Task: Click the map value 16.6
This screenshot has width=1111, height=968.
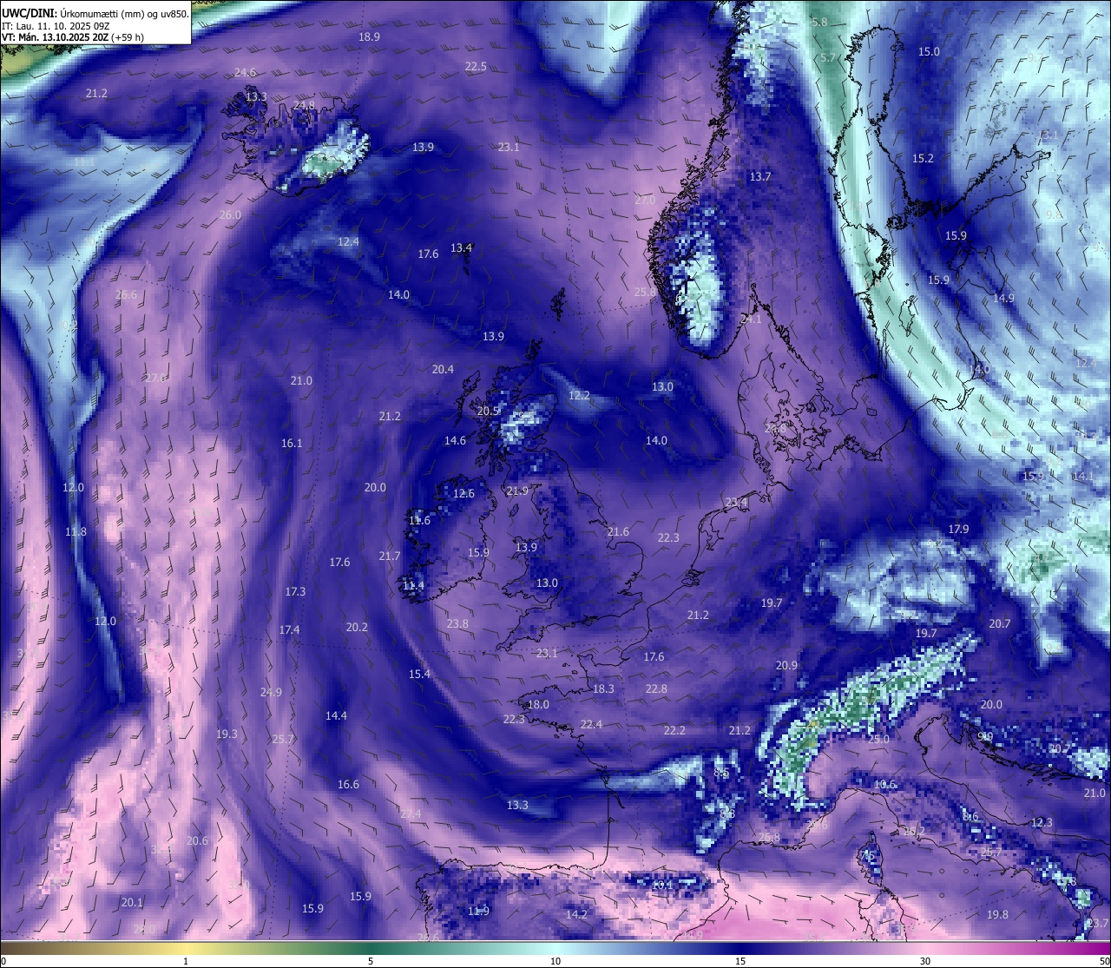Action: (x=348, y=784)
